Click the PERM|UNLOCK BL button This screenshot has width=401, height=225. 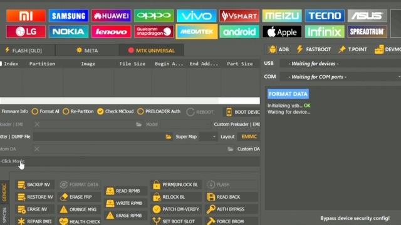[177, 185]
